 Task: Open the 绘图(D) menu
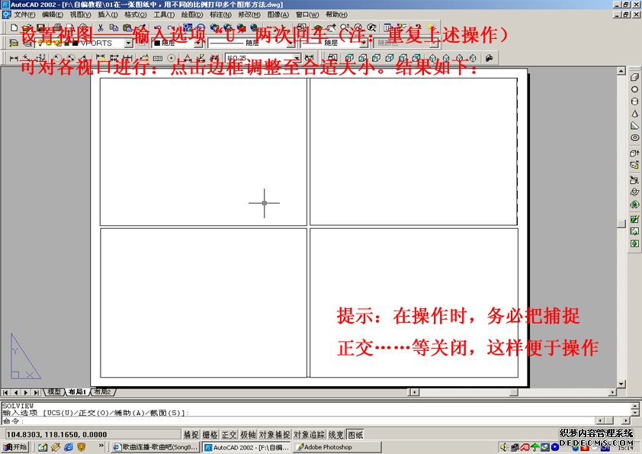tap(192, 14)
